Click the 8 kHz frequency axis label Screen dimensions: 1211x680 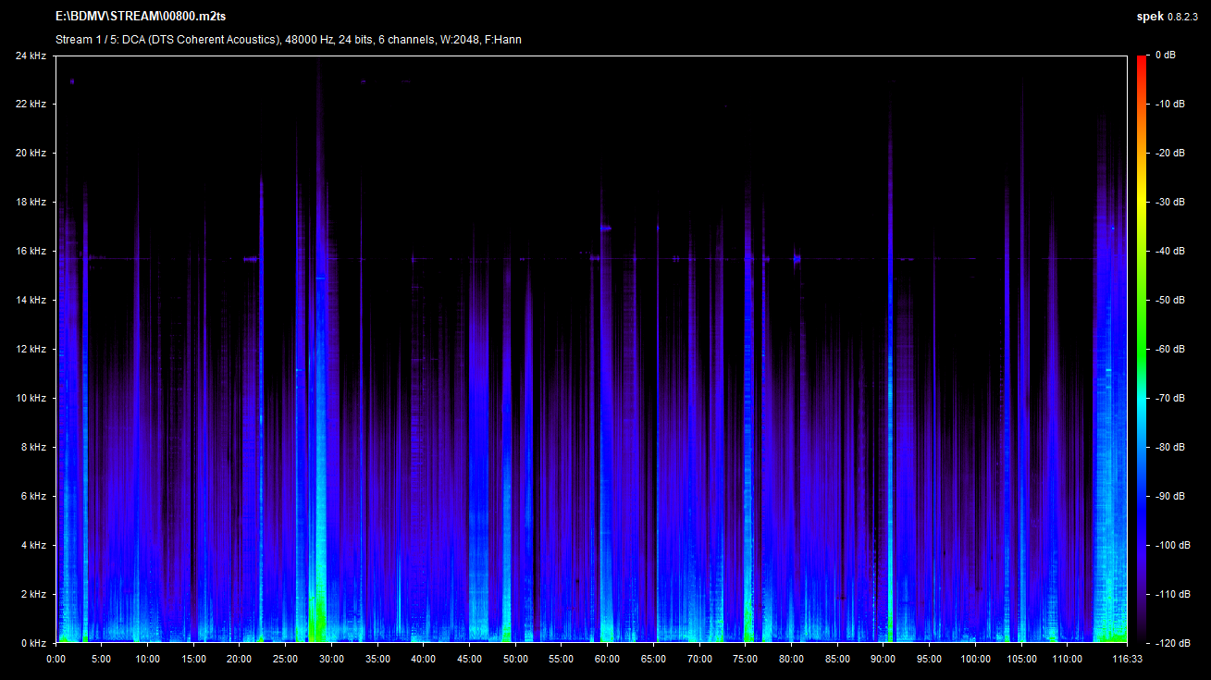pos(33,447)
